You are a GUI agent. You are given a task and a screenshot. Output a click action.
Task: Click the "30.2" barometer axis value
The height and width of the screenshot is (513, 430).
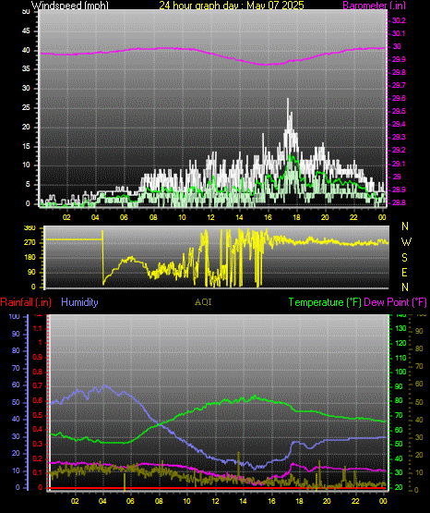tap(399, 20)
